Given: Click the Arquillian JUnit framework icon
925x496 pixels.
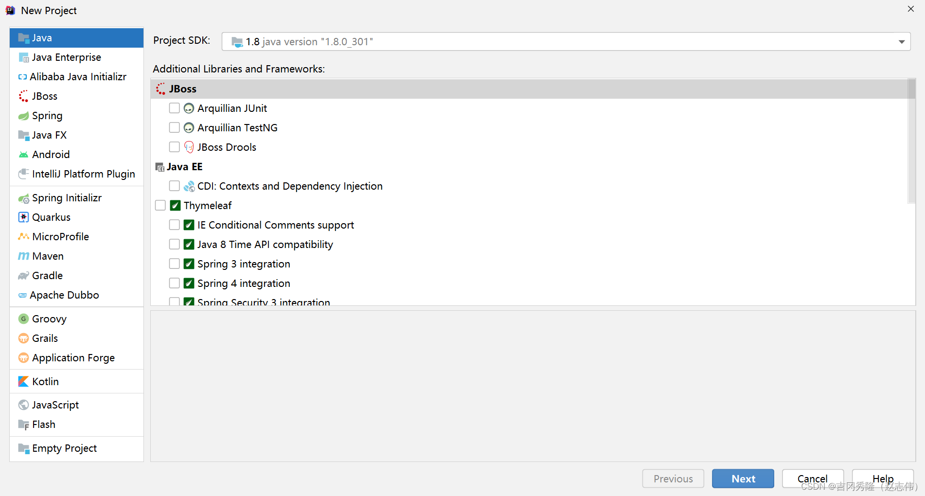Looking at the screenshot, I should click(189, 108).
